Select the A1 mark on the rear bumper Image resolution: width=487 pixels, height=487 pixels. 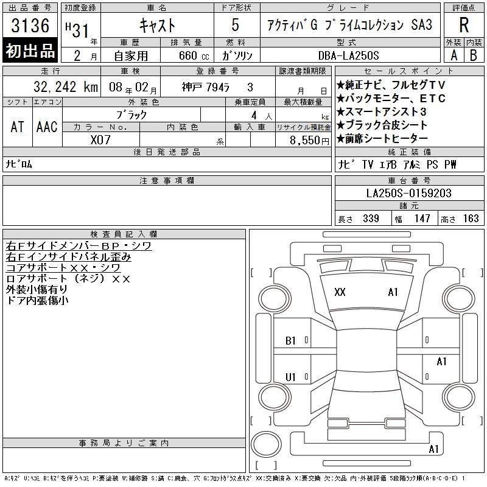tap(433, 449)
